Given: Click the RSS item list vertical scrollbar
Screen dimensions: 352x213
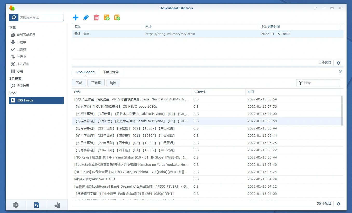Looking at the screenshot, I should point(342,111).
